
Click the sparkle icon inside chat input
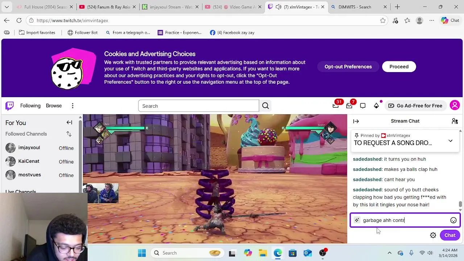(357, 220)
